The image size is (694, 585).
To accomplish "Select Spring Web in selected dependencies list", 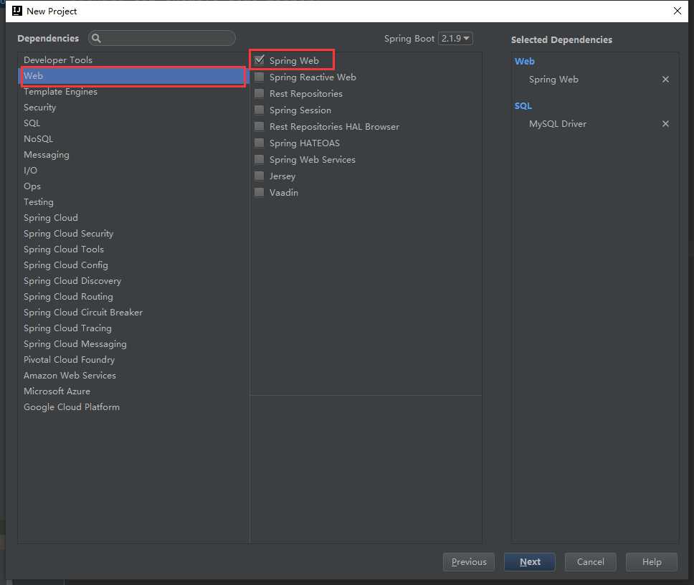I will click(553, 80).
